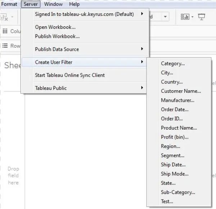The height and width of the screenshot is (209, 216).
Task: Click the Columns shelf icon
Action: (x=5, y=31)
